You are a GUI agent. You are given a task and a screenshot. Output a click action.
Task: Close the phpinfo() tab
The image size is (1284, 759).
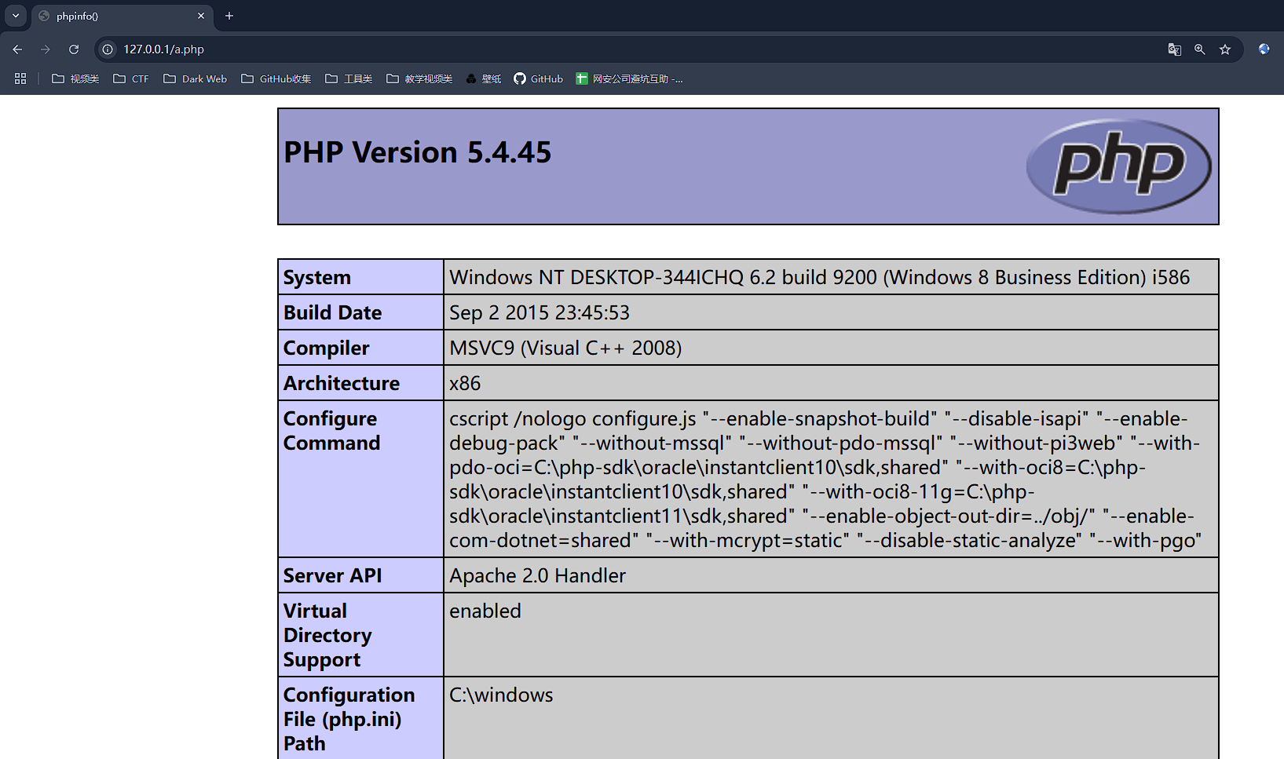(201, 16)
